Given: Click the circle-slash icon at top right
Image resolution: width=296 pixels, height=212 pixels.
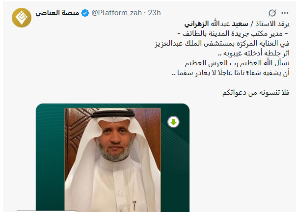Looking at the screenshot, I should point(271,13).
